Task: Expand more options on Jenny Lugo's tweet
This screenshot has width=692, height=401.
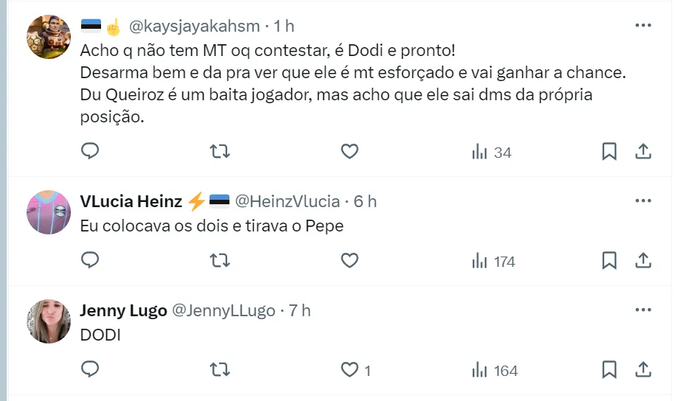Action: coord(643,310)
